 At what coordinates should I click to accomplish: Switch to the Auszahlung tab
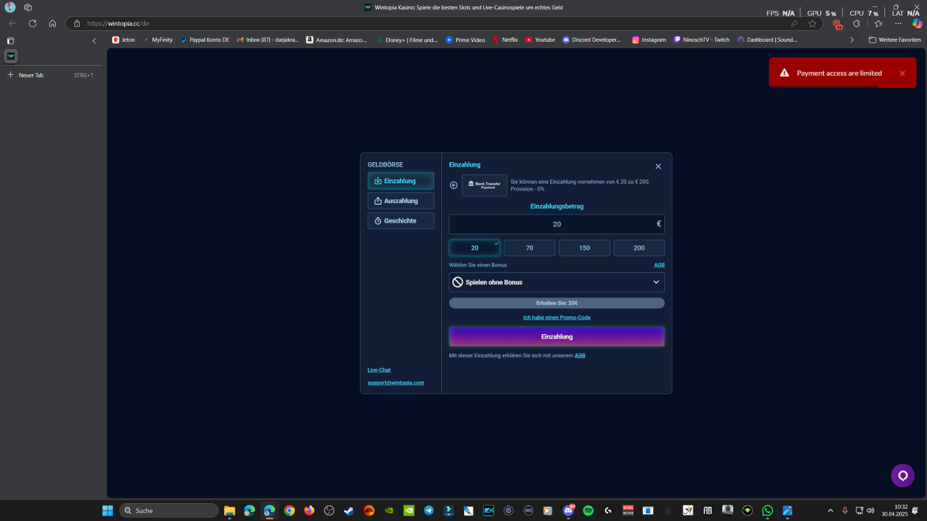click(x=400, y=201)
